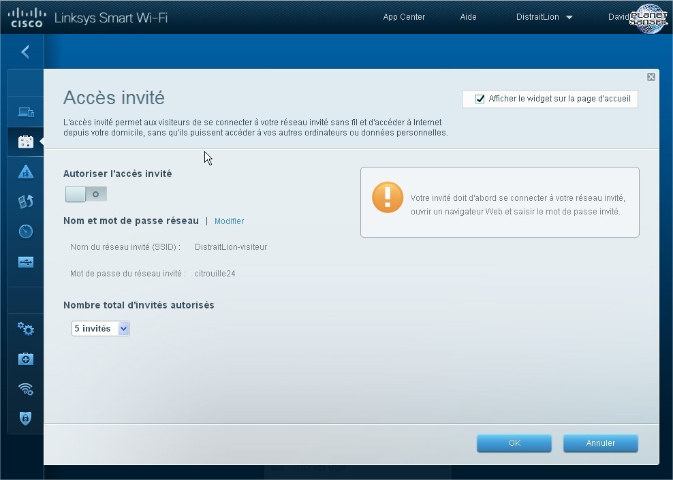Click the Modifier link
Viewport: 673px width, 480px height.
(x=229, y=221)
